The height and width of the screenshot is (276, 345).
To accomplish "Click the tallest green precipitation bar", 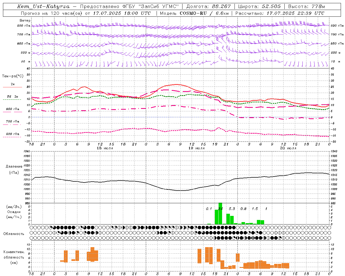I will point(220,213).
